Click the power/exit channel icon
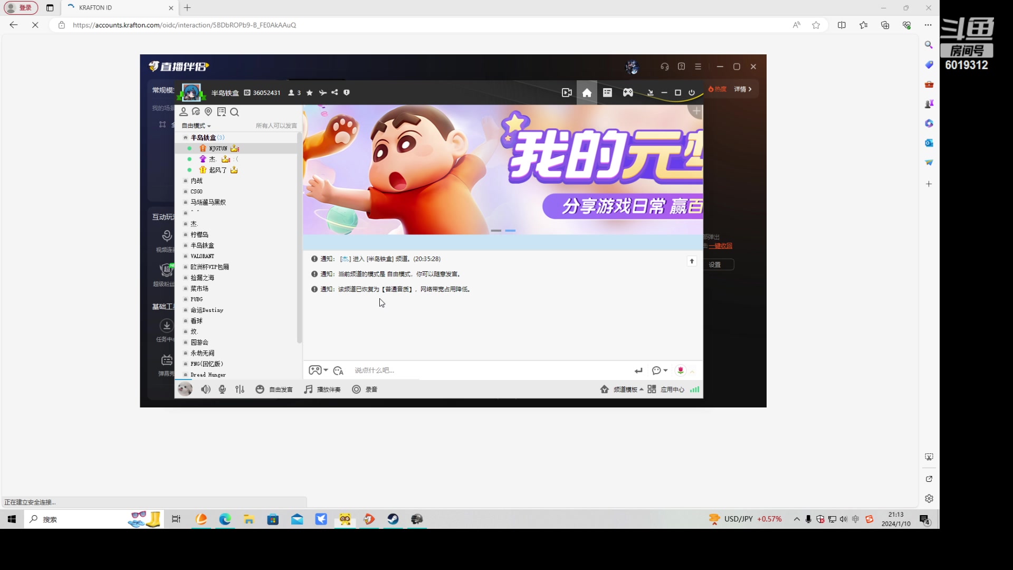The width and height of the screenshot is (1013, 570). click(x=692, y=93)
